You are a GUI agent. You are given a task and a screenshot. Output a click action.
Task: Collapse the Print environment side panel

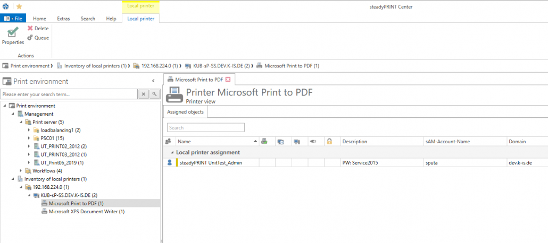153,81
